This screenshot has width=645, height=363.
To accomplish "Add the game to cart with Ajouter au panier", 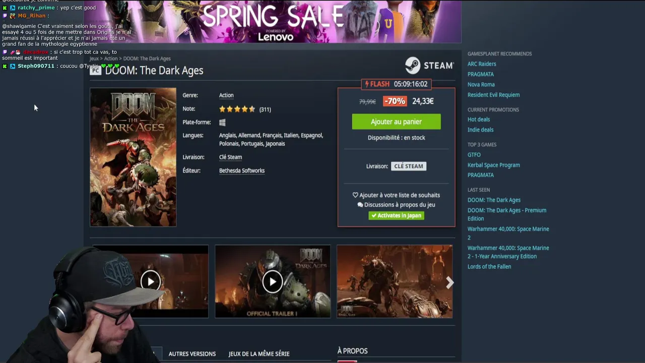I will click(x=396, y=122).
